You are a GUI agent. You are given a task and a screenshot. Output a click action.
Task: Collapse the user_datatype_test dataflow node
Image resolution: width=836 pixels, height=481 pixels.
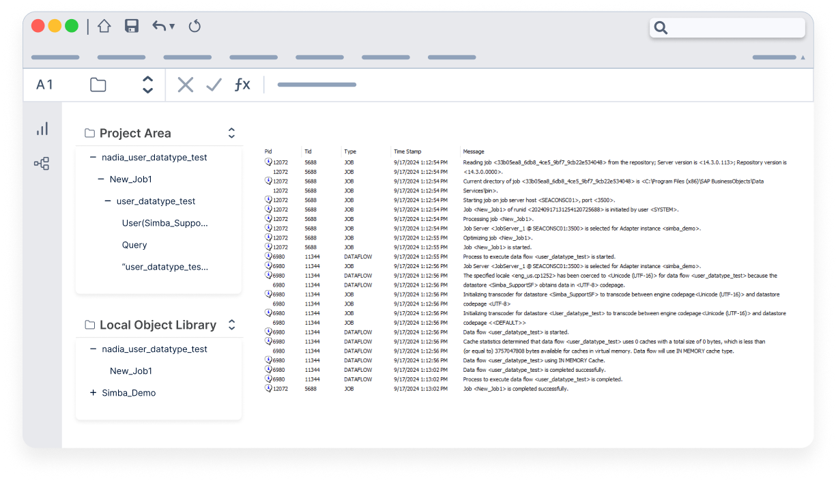pos(106,201)
